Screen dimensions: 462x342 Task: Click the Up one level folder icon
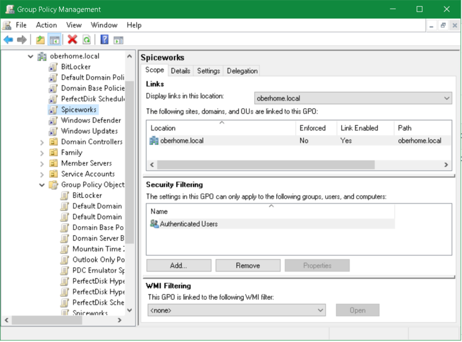[x=40, y=40]
